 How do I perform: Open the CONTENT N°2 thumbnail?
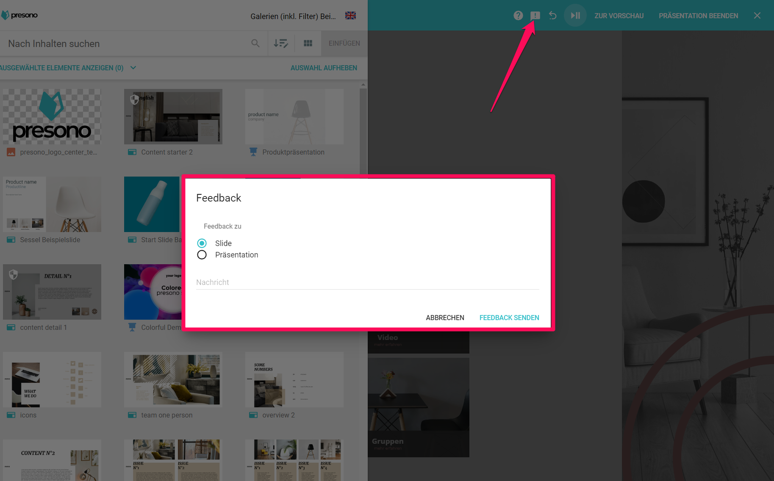[x=52, y=460]
